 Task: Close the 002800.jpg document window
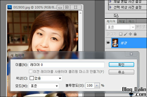(76, 7)
